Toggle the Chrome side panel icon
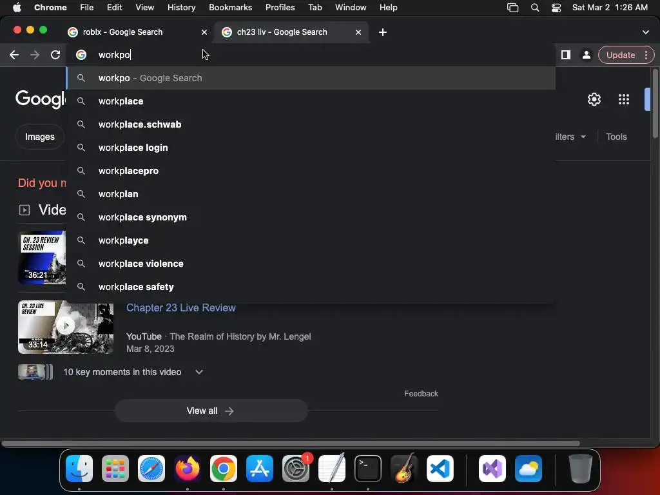The image size is (660, 495). (x=566, y=55)
